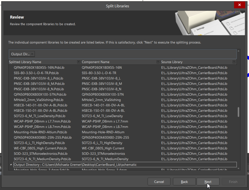Sort by Source Library column header
The image size is (249, 190).
tap(195, 62)
